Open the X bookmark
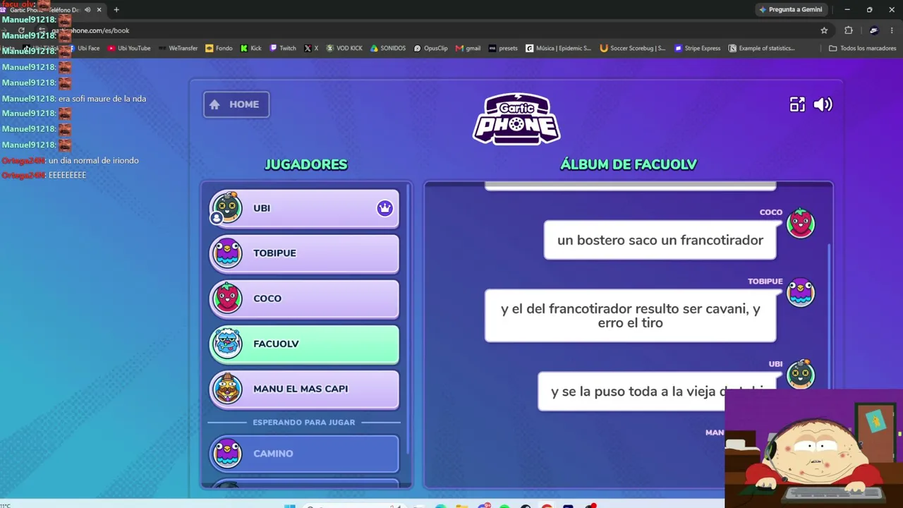The image size is (903, 508). pos(311,48)
